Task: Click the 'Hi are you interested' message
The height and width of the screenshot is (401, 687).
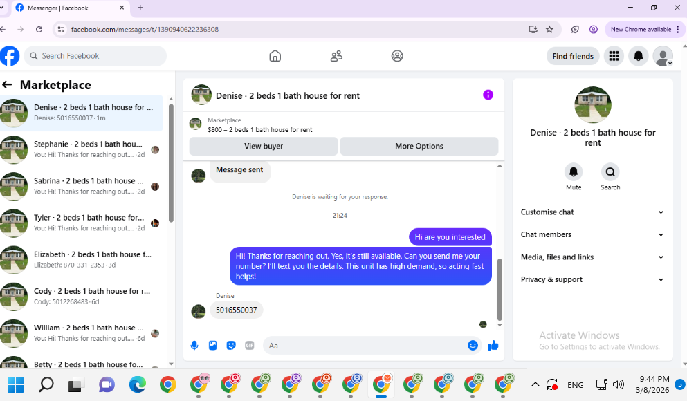Action: coord(450,237)
